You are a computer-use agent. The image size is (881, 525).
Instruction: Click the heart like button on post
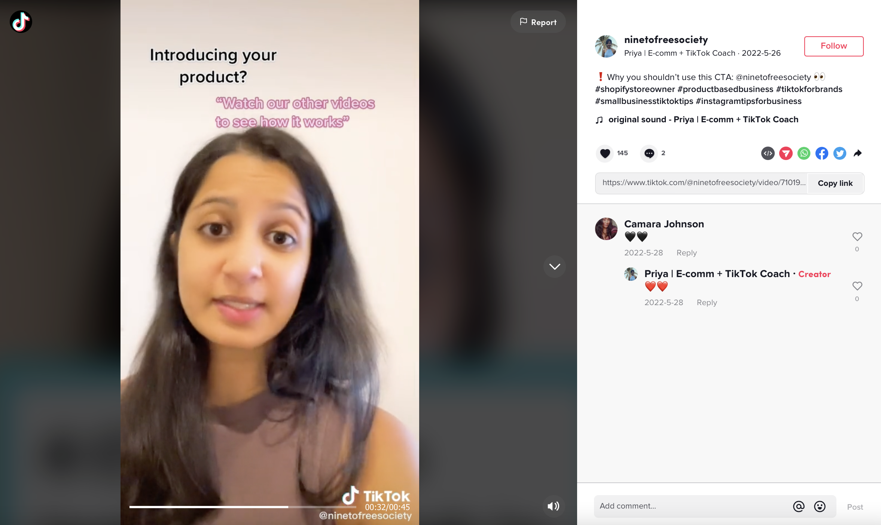click(x=605, y=153)
